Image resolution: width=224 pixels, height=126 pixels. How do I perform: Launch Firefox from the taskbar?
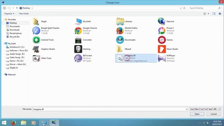[13, 123]
